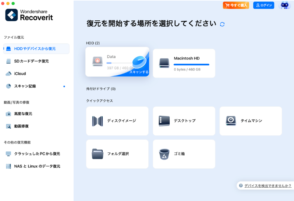This screenshot has width=294, height=201.
Task: Click the locked Data drive icon
Action: coord(98,61)
